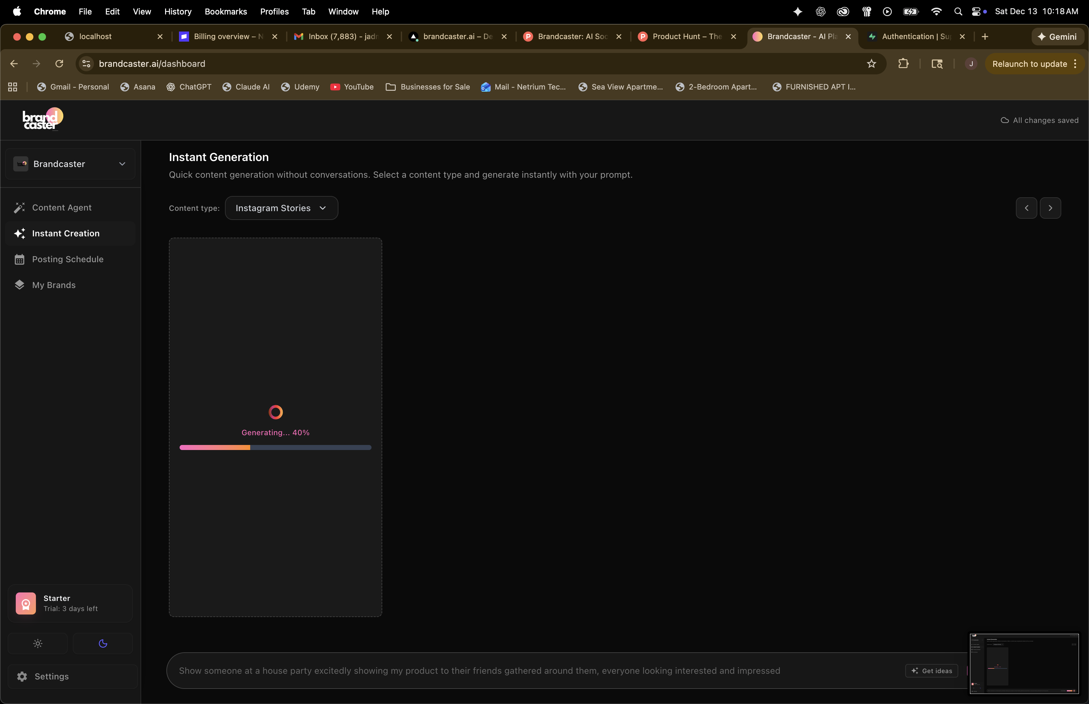Open My Brands layers icon
The image size is (1089, 704).
pyautogui.click(x=19, y=285)
